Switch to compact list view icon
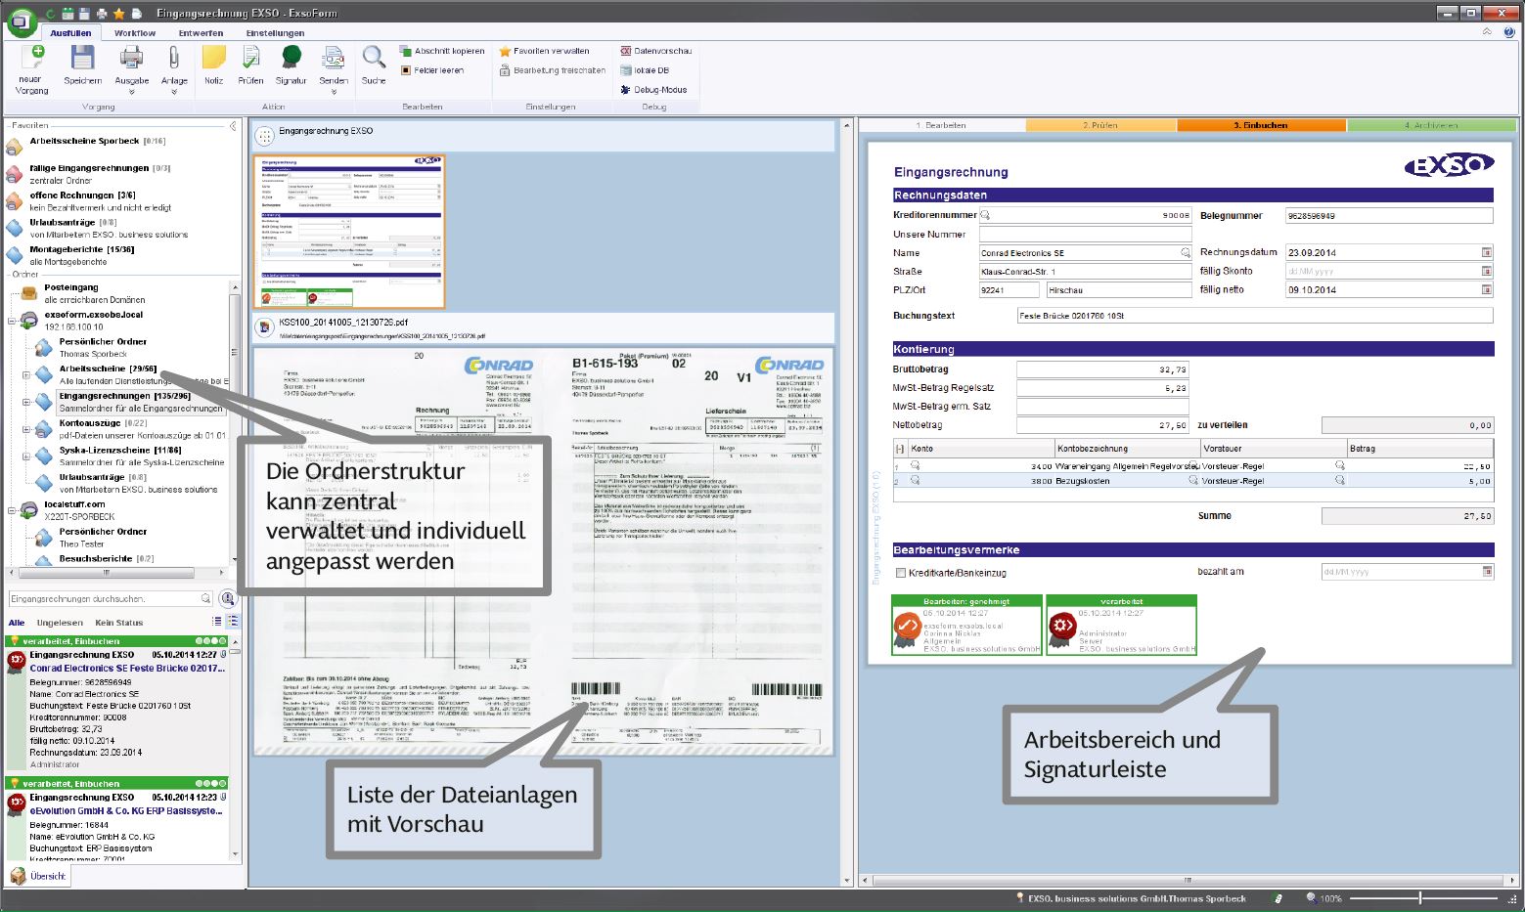Image resolution: width=1525 pixels, height=912 pixels. [217, 622]
